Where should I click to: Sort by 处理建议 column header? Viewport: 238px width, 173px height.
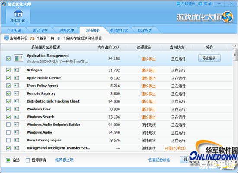(x=144, y=47)
